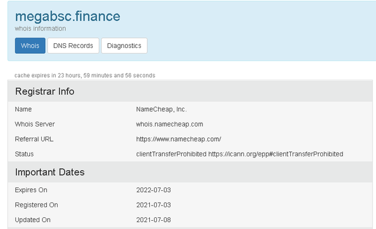Click the Whois Server row label
The width and height of the screenshot is (376, 229).
click(35, 124)
